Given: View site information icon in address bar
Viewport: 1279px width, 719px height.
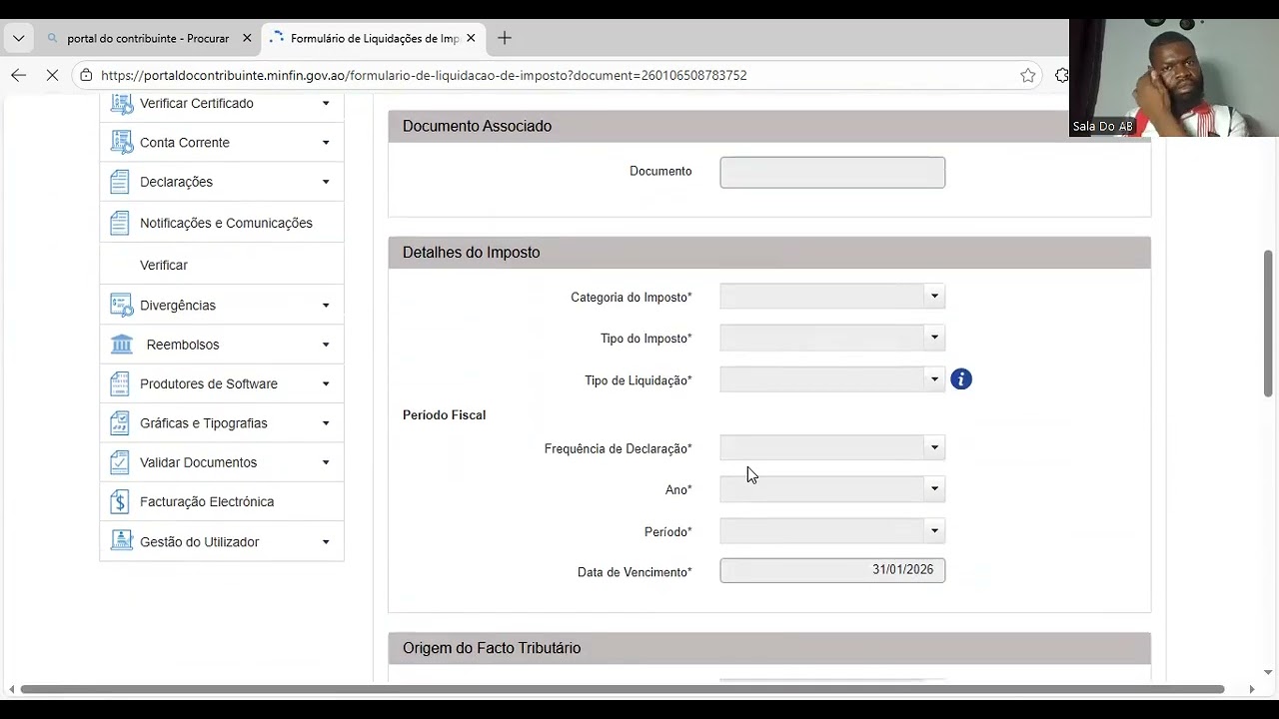Looking at the screenshot, I should (x=87, y=75).
